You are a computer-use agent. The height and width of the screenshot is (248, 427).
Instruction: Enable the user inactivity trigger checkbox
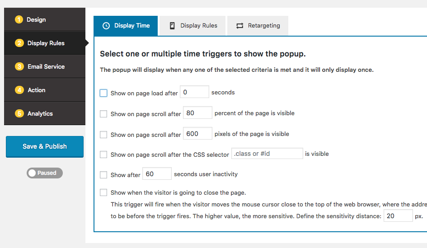pyautogui.click(x=103, y=174)
